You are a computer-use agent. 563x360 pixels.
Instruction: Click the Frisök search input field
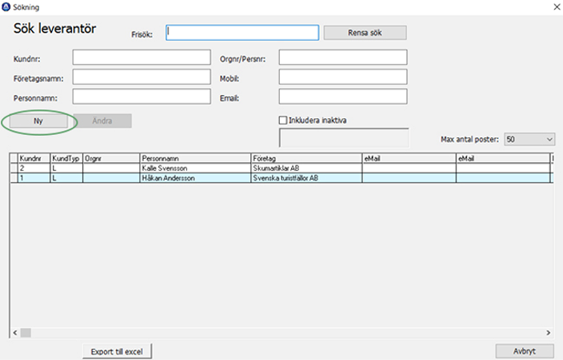pos(242,33)
